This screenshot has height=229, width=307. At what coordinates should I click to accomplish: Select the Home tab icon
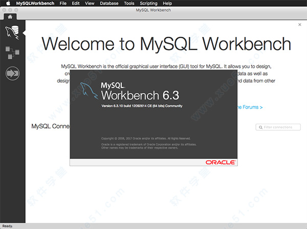coord(10,16)
